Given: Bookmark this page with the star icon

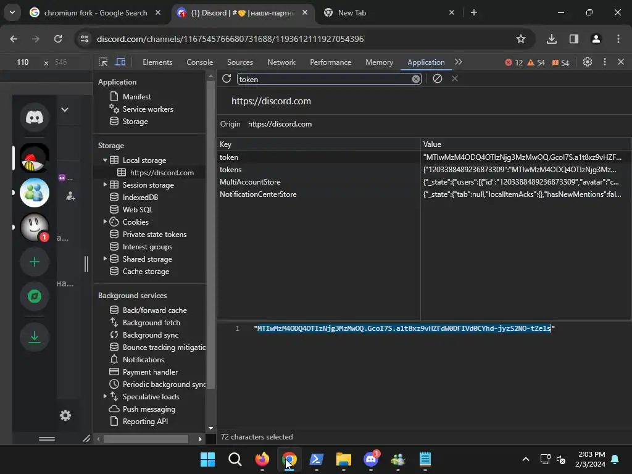Looking at the screenshot, I should [521, 39].
